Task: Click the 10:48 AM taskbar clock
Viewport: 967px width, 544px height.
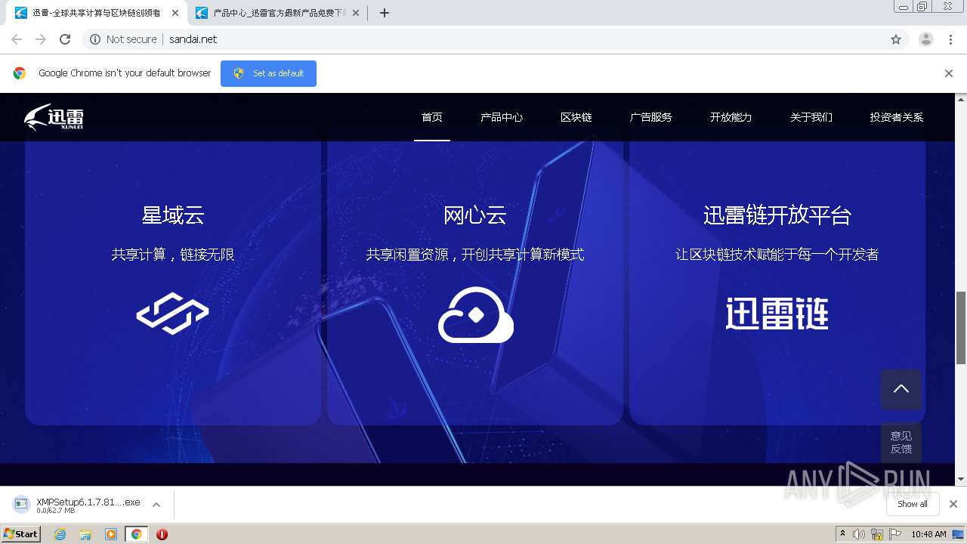Action: (928, 534)
